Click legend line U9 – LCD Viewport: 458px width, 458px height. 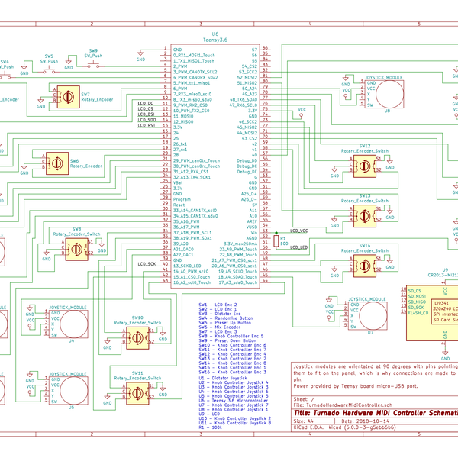click(x=209, y=414)
